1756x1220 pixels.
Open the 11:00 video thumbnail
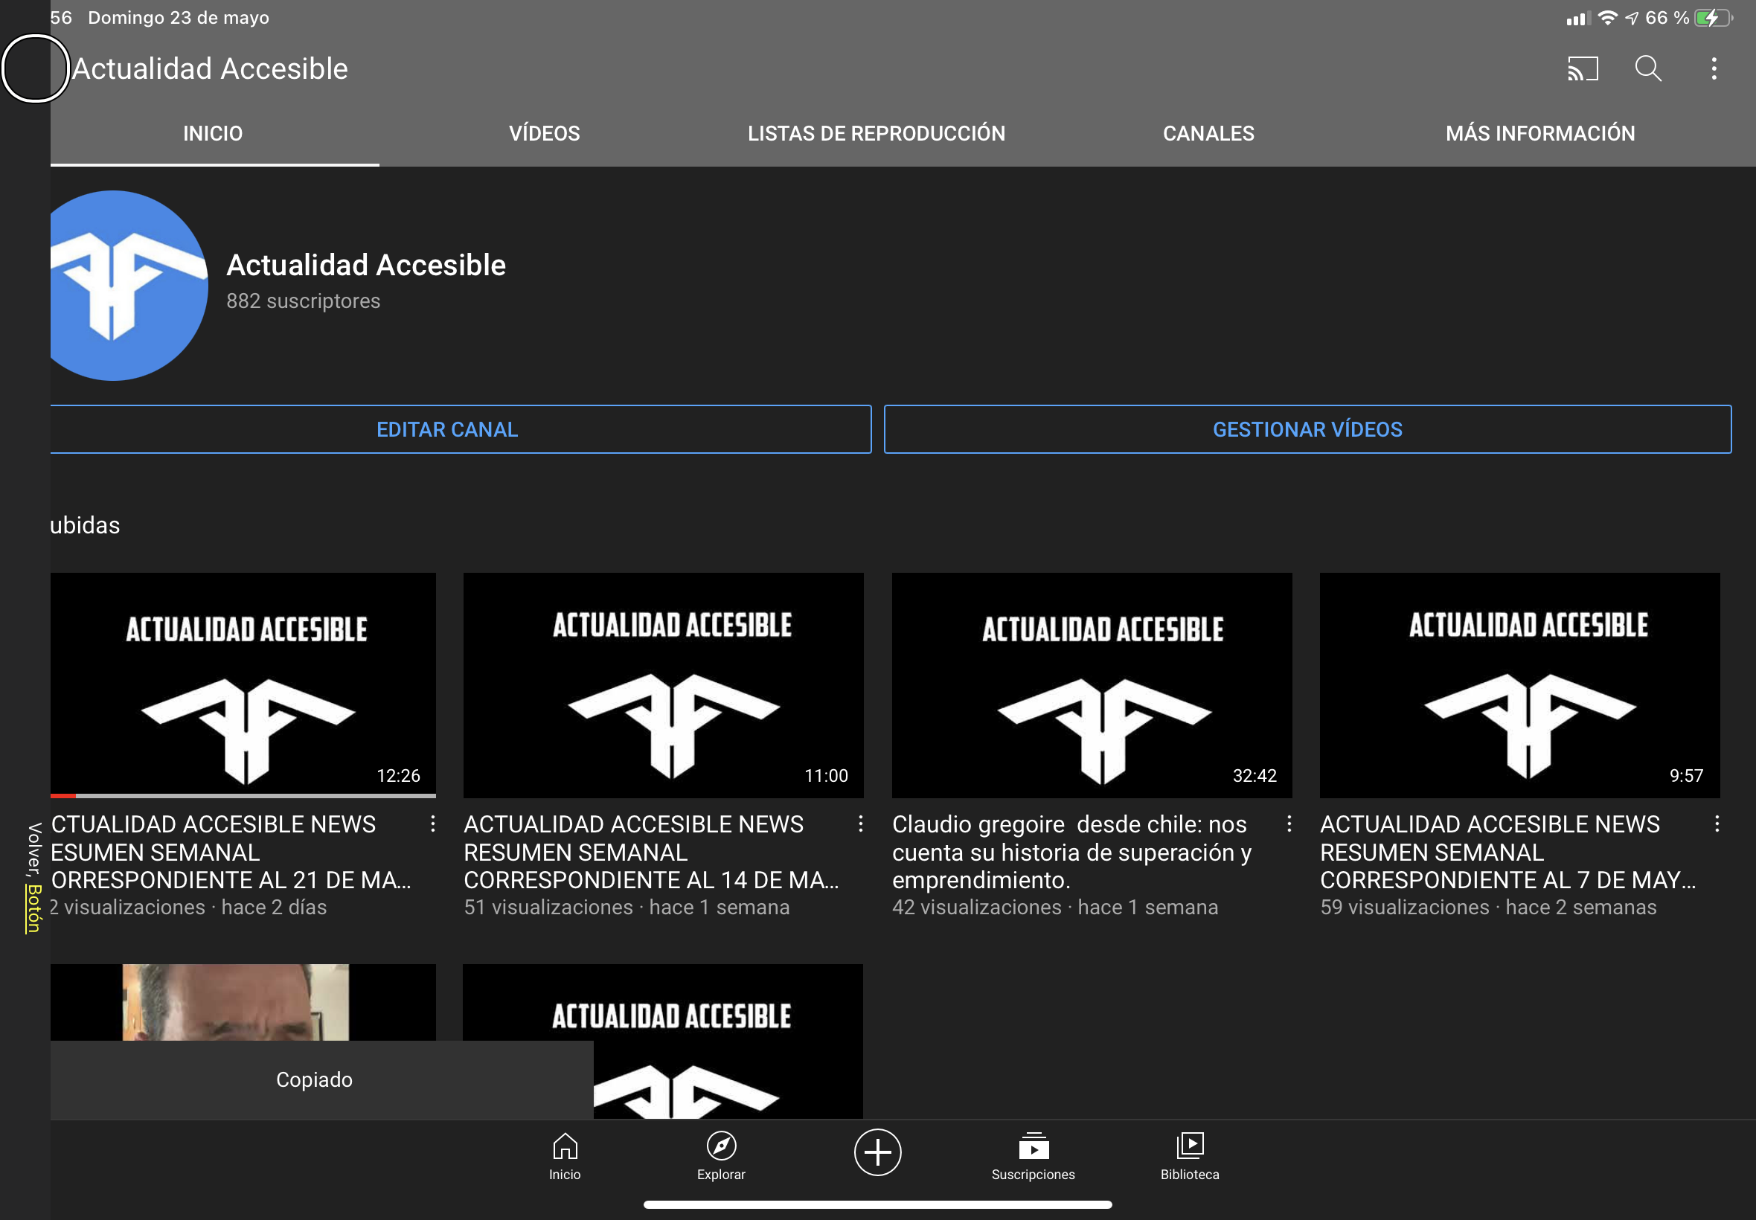664,685
